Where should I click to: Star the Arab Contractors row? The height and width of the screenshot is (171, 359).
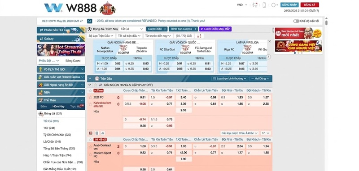point(90,146)
